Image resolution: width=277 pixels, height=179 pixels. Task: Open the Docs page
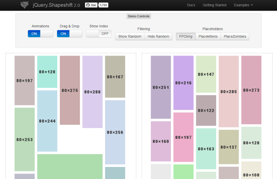pos(191,5)
